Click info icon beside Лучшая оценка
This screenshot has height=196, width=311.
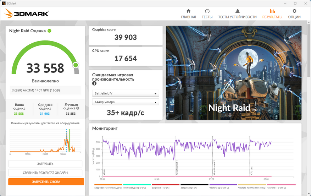click(x=78, y=108)
